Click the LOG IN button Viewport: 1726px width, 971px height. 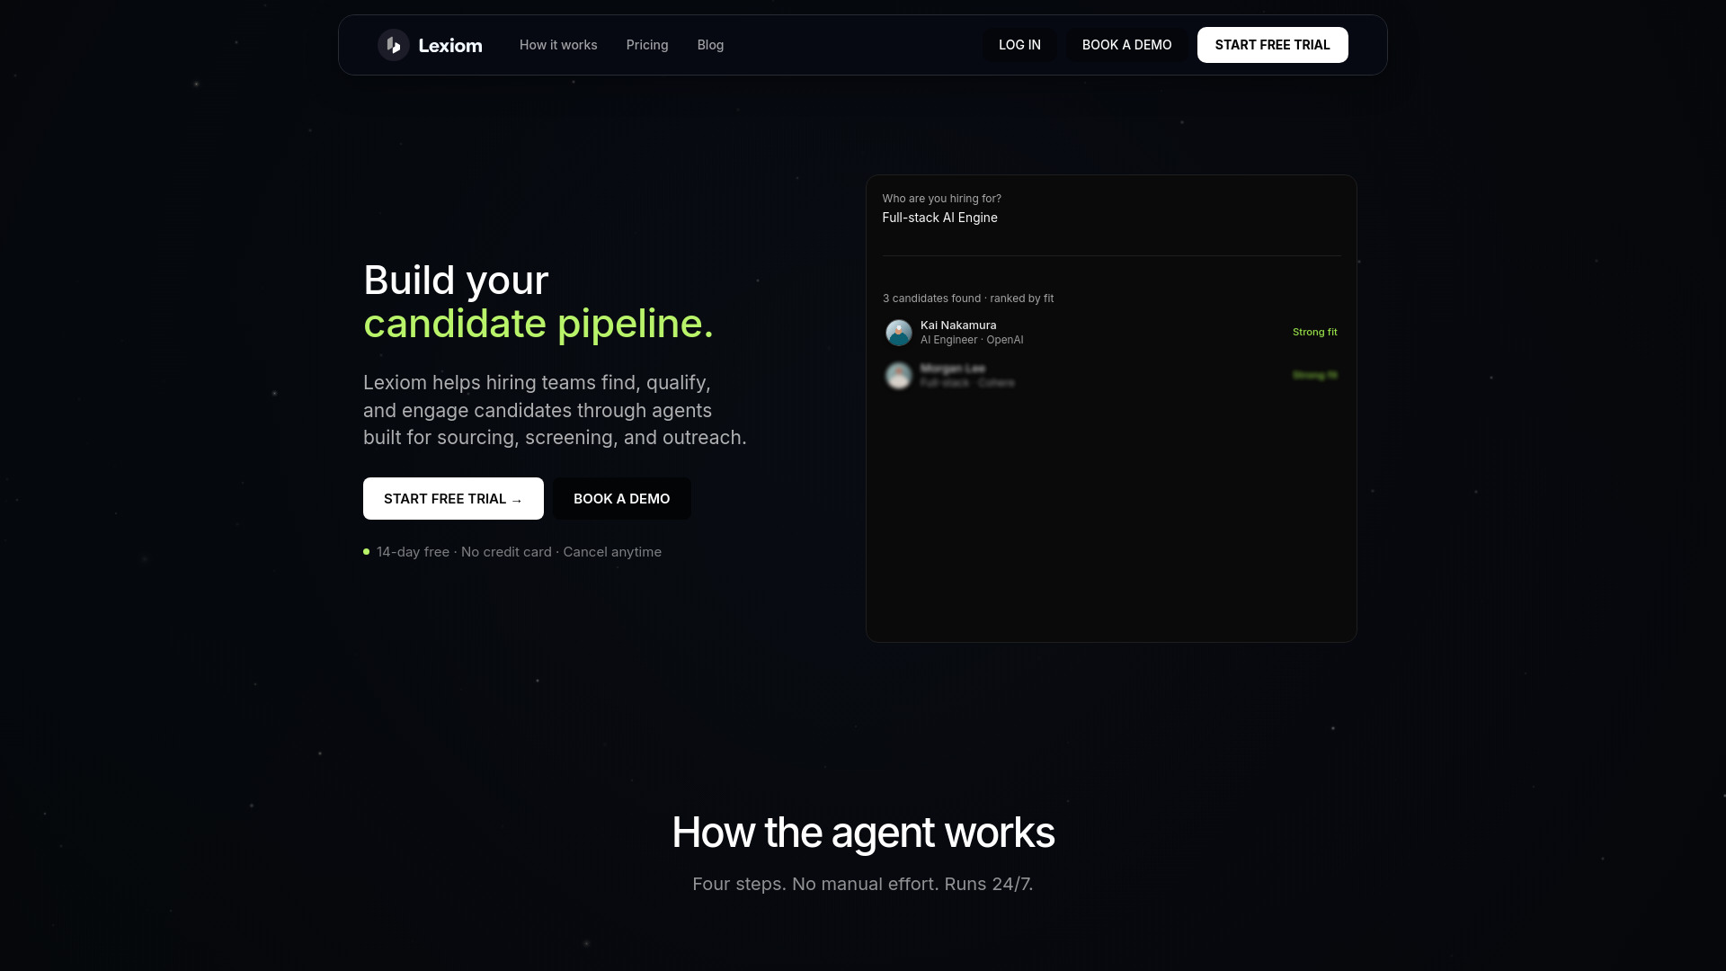[x=1019, y=45]
